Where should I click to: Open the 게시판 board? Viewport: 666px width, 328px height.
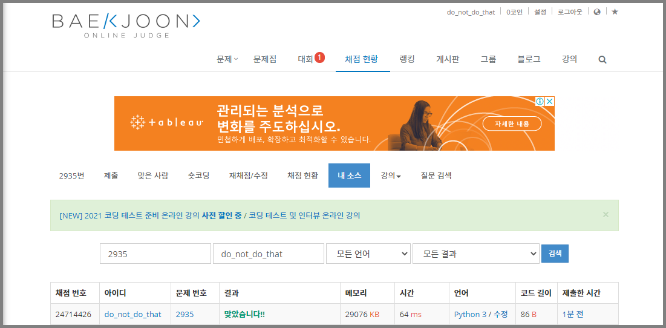tap(448, 59)
